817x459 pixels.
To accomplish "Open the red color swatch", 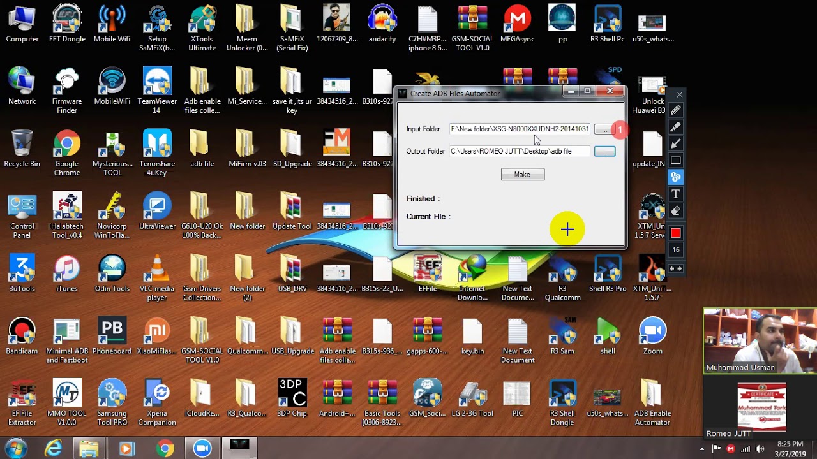I will [676, 233].
